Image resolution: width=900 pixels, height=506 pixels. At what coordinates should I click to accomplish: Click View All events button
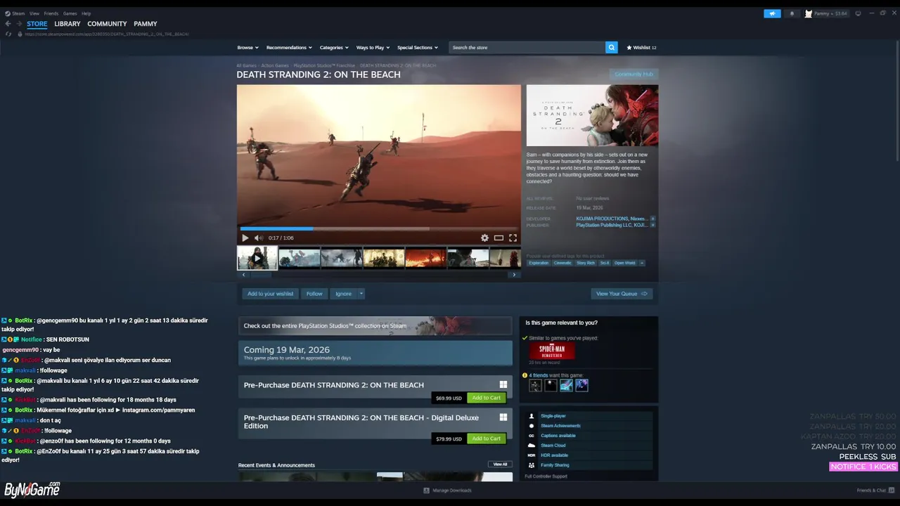click(x=500, y=465)
